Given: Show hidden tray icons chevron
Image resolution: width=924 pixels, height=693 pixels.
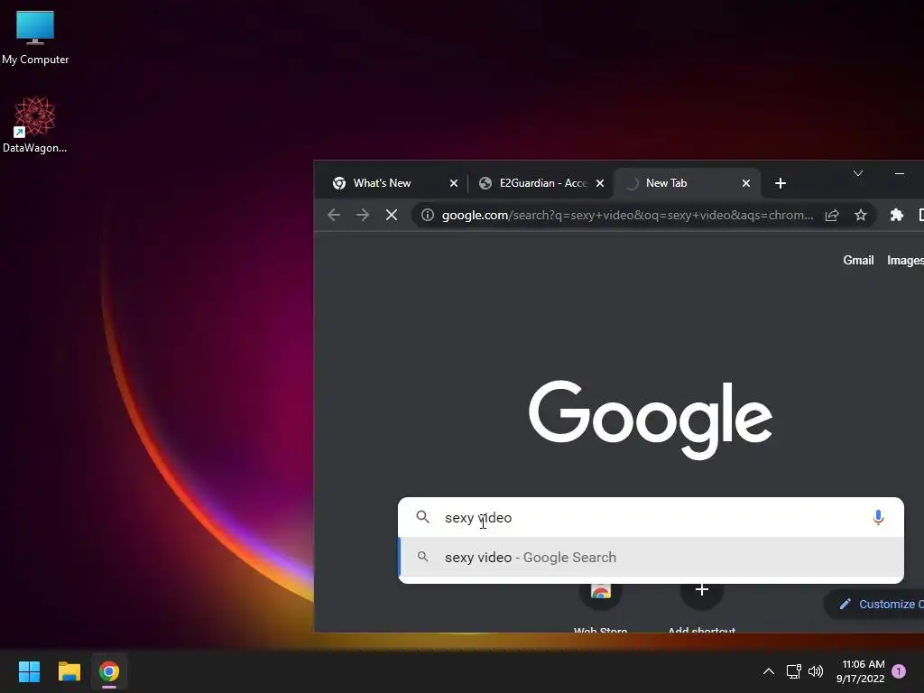Looking at the screenshot, I should click(769, 671).
